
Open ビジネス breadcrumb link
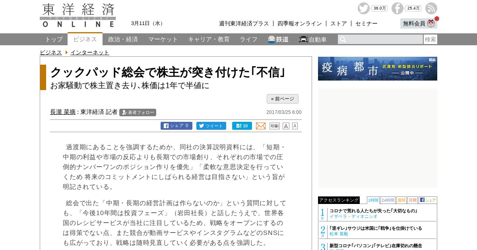pyautogui.click(x=51, y=52)
